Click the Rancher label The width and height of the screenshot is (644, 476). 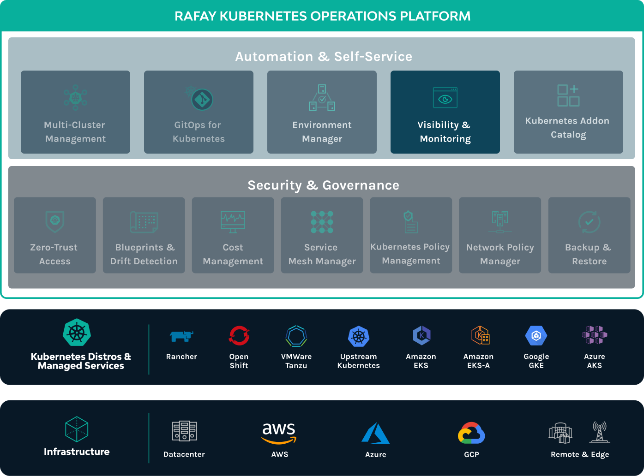click(181, 357)
